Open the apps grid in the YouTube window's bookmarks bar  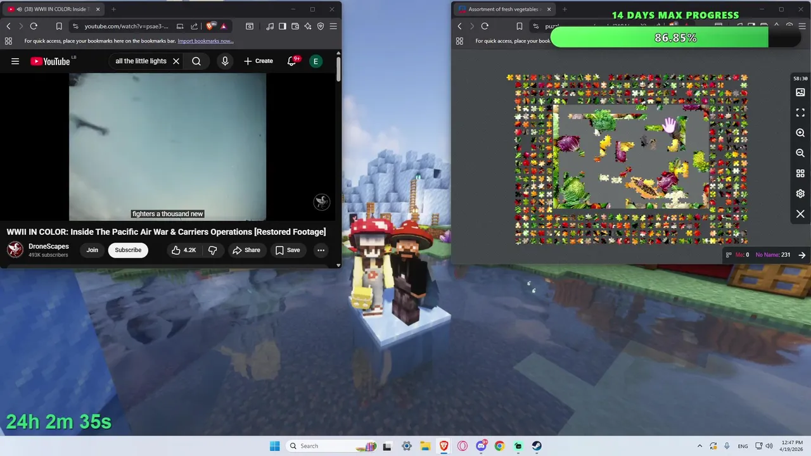(x=8, y=41)
